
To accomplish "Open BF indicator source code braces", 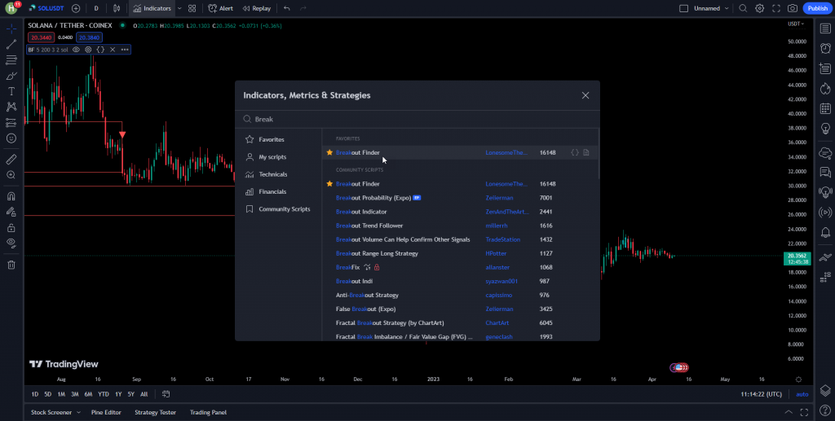I will (100, 50).
